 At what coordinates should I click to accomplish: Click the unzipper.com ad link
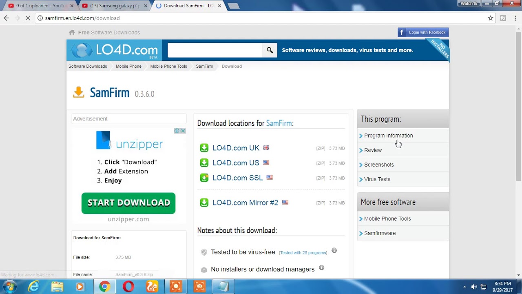[x=128, y=219]
